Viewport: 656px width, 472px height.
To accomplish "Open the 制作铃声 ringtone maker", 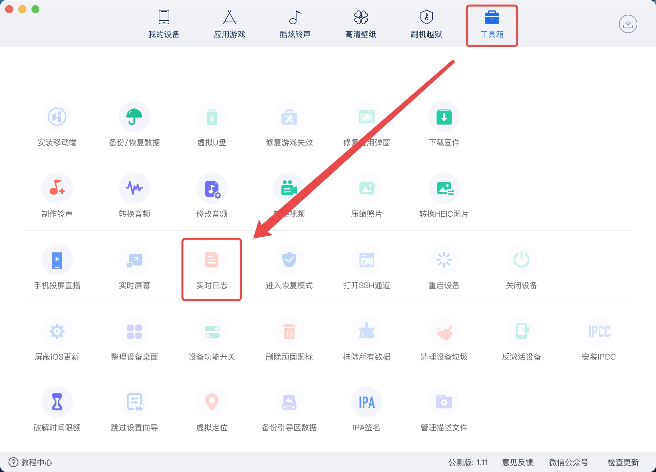I will coord(57,188).
